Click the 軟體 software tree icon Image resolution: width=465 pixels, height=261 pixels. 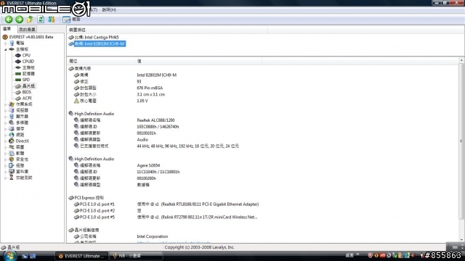[x=12, y=153]
